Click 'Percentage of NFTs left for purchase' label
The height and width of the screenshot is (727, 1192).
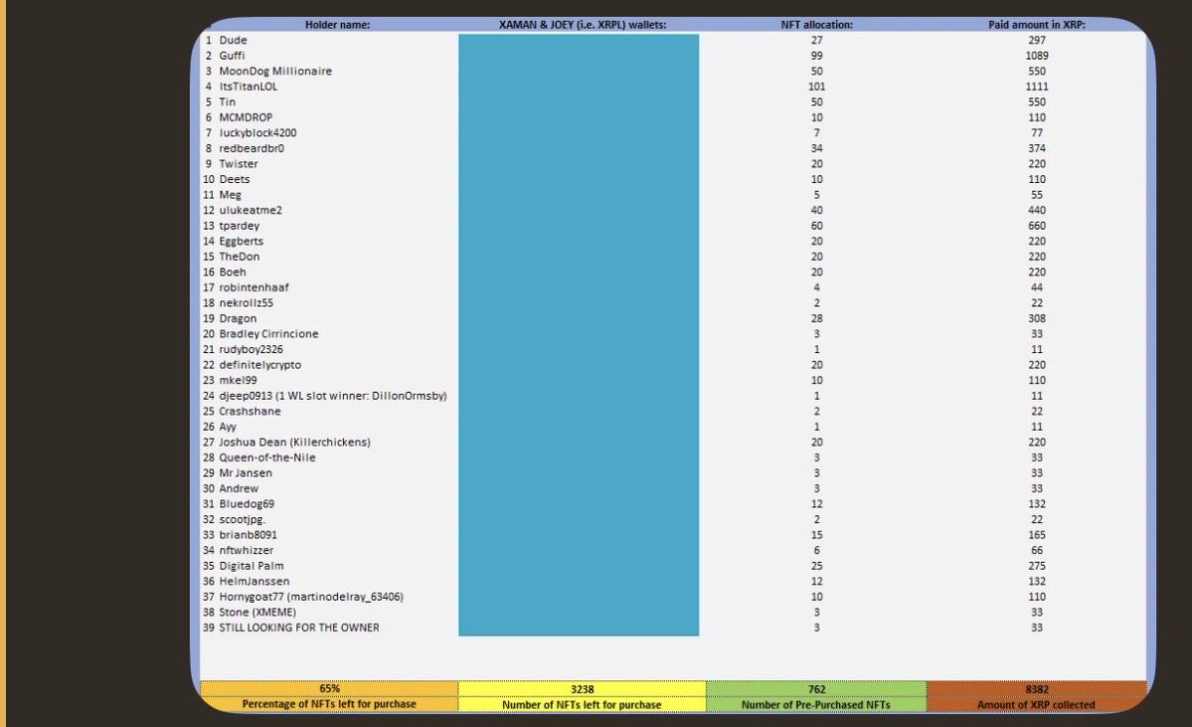coord(329,704)
